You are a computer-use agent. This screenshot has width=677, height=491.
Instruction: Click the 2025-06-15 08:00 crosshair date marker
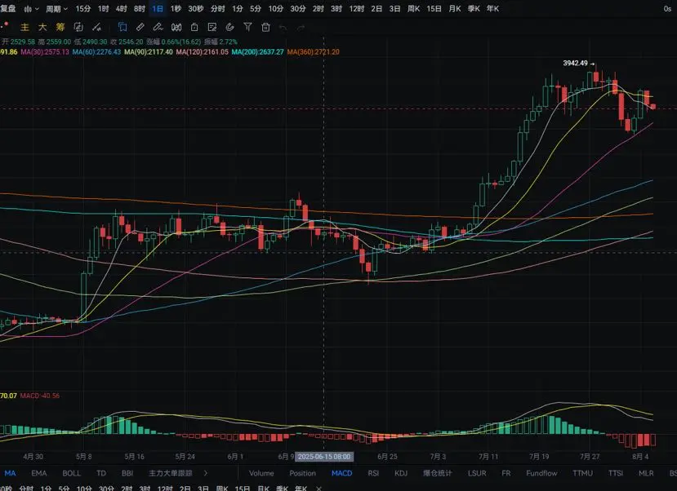[x=324, y=457]
